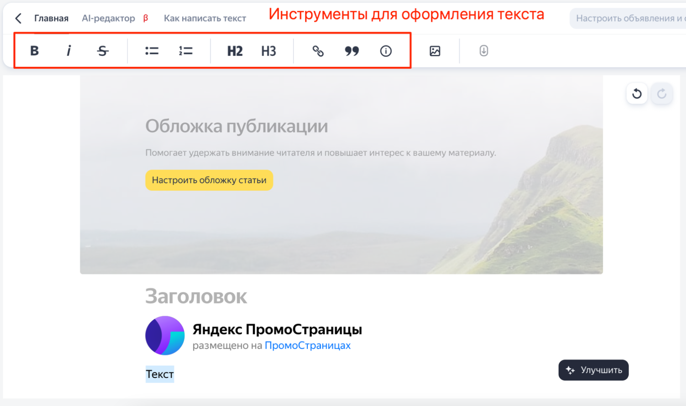686x406 pixels.
Task: Undo the last edit
Action: pos(637,94)
